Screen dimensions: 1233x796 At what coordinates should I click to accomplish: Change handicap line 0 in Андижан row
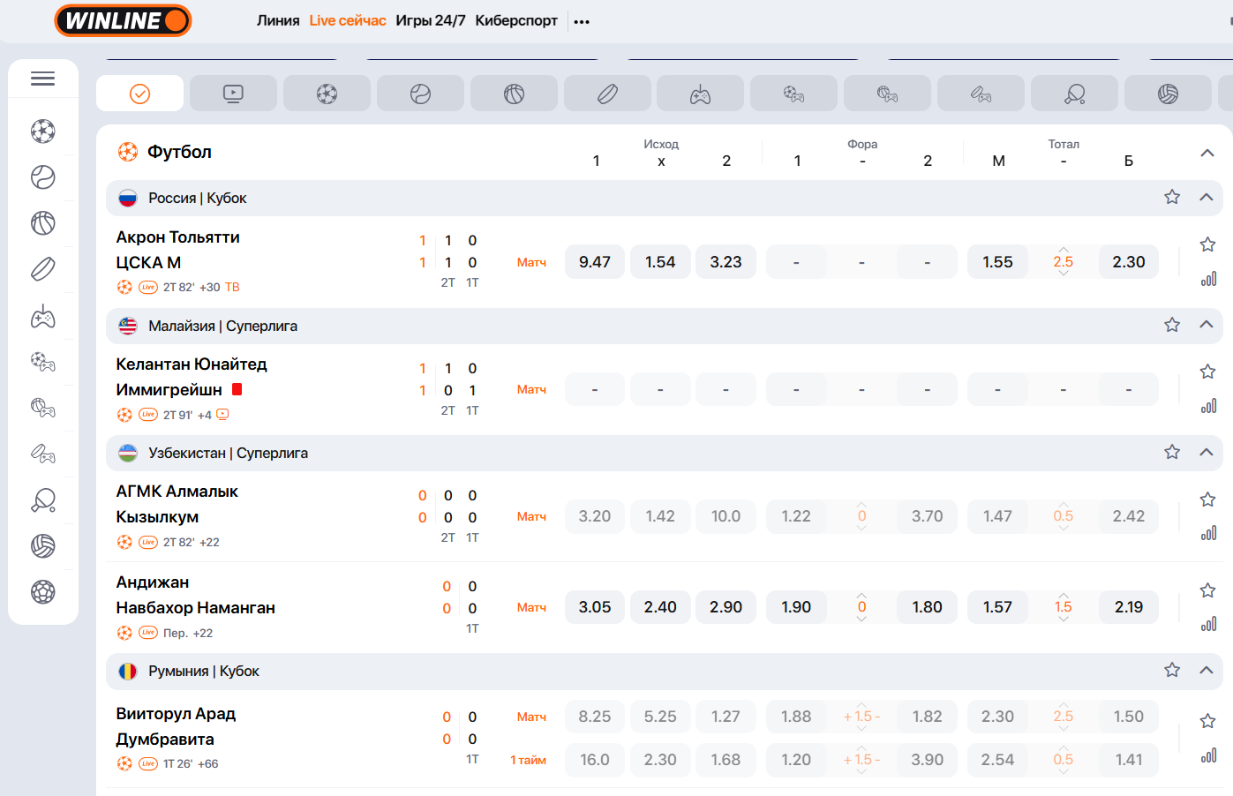click(861, 607)
